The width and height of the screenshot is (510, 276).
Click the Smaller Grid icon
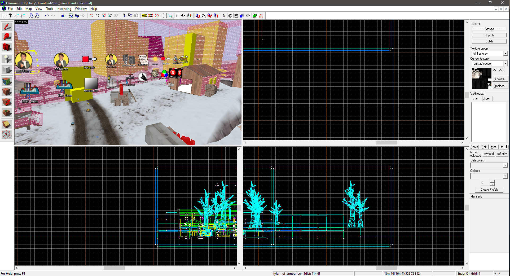click(16, 16)
